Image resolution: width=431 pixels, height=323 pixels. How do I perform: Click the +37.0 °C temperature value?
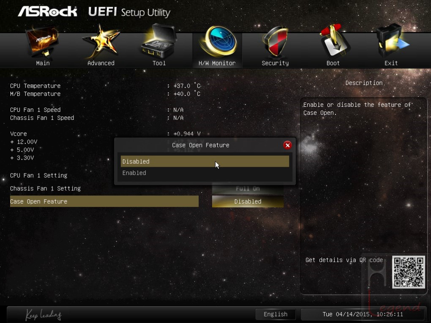pos(187,86)
